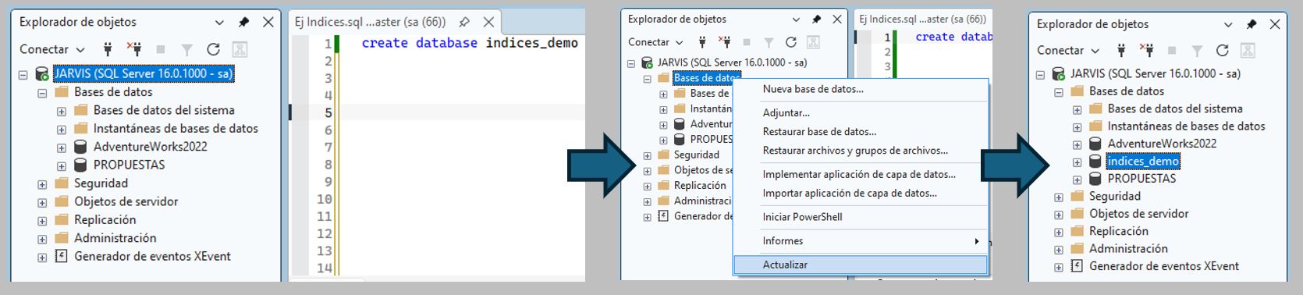This screenshot has height=295, width=1303.
Task: Click XEvent generator icon in left panel
Action: (x=62, y=256)
